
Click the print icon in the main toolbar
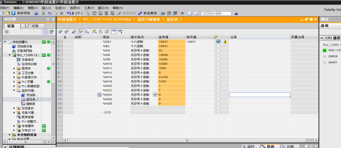point(35,13)
